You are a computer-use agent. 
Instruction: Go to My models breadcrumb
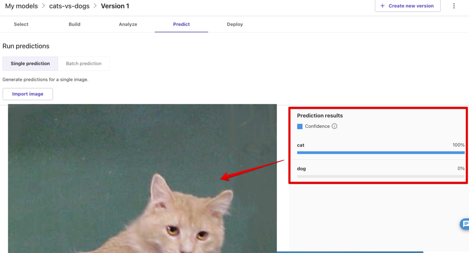(21, 6)
